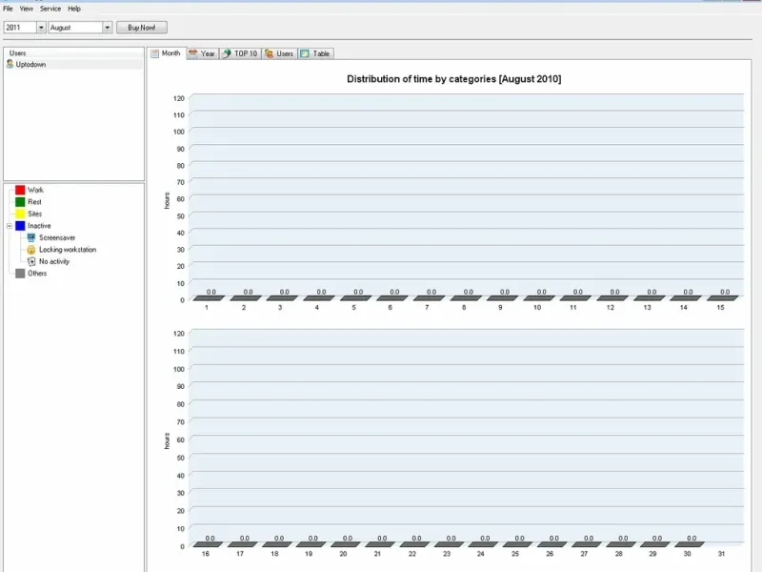
Task: Click the 0.0 value above day 20
Action: point(348,538)
